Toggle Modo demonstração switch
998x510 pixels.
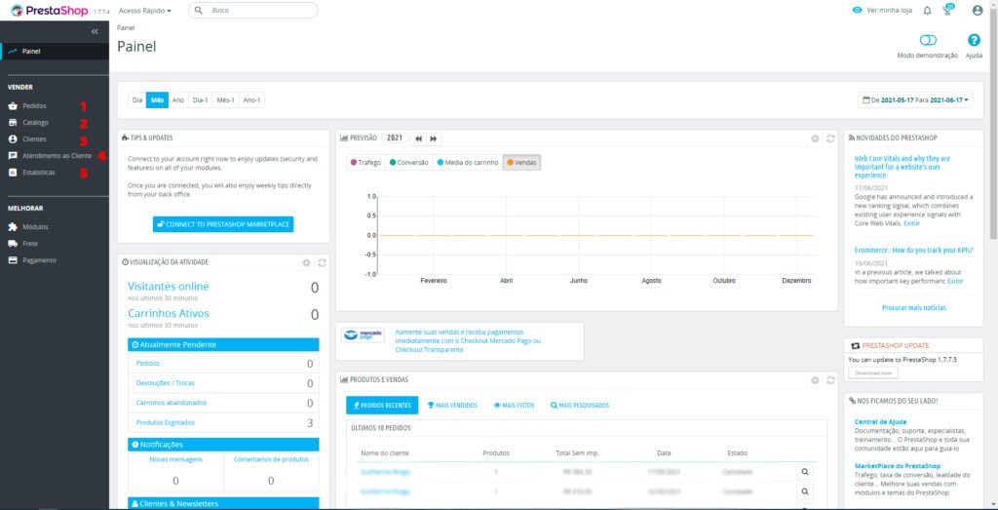pos(928,41)
